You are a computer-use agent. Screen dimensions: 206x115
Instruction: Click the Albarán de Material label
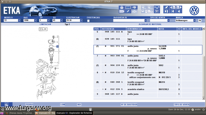[x=150, y=24]
